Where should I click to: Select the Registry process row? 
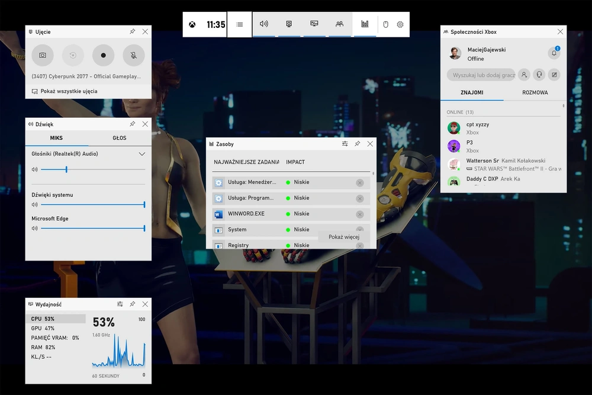(291, 245)
